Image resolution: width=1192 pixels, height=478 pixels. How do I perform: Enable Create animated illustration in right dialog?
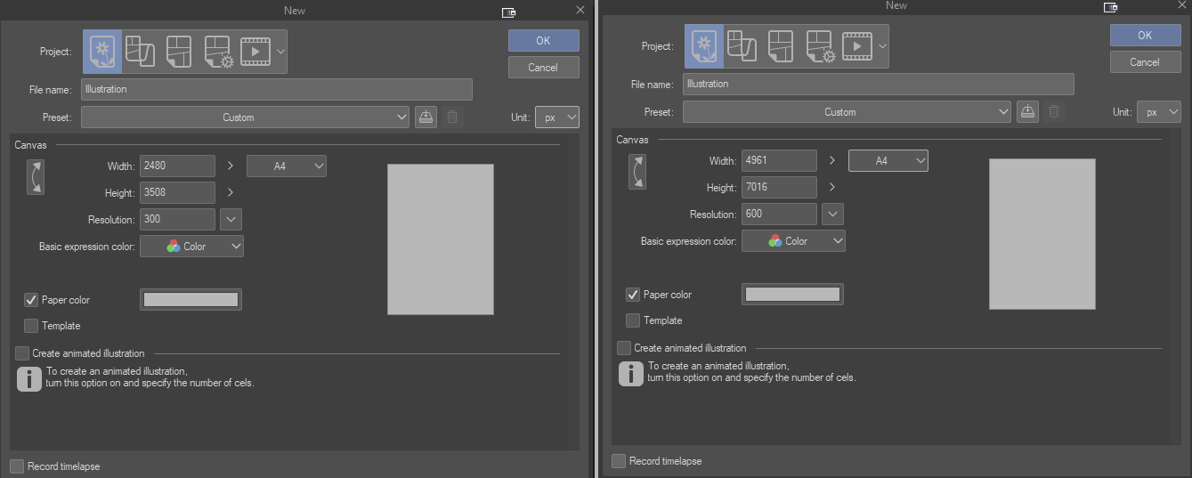(624, 348)
